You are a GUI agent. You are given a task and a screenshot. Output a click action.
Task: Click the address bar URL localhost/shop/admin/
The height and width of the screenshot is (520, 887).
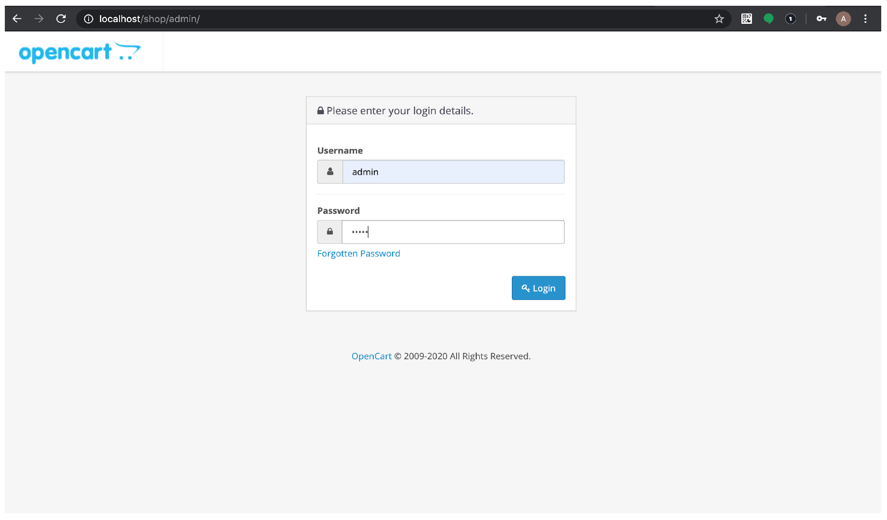coord(149,19)
